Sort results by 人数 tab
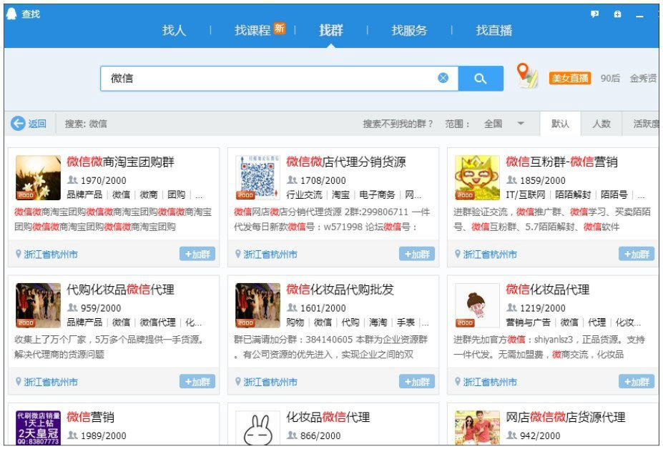 pos(601,124)
